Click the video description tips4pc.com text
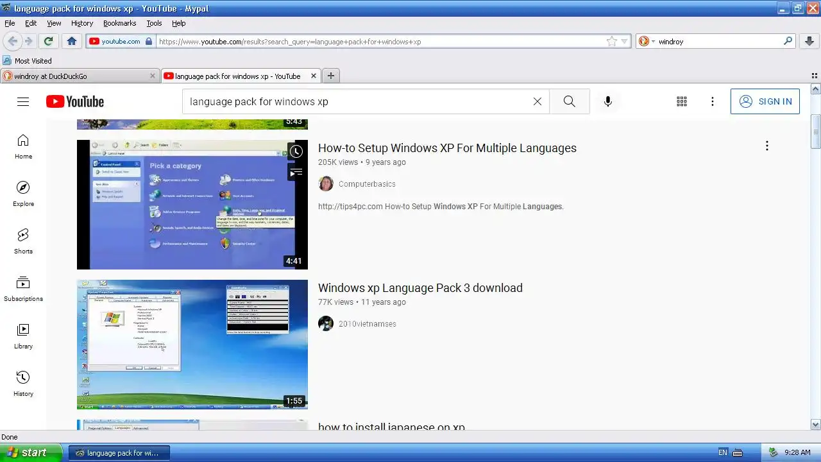Screen dimensions: 821x462 coord(441,207)
